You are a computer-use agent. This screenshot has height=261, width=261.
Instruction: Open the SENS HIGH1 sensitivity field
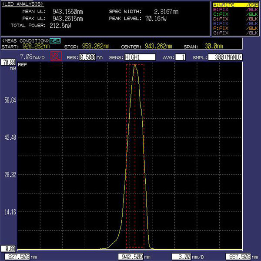click(x=139, y=57)
